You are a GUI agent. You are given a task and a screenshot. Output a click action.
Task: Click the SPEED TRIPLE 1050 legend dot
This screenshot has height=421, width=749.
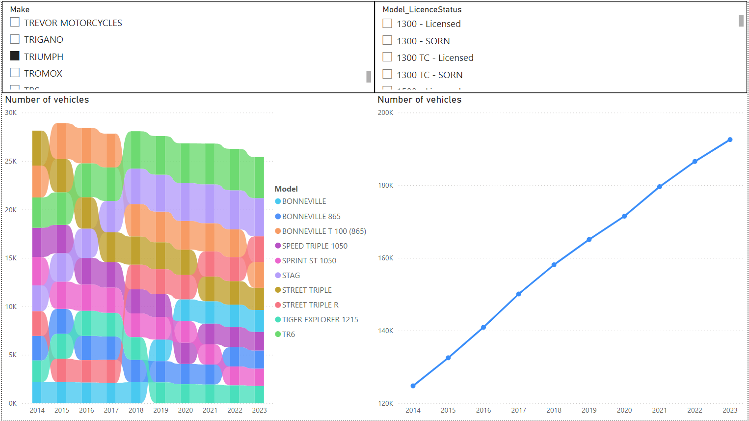tap(278, 246)
